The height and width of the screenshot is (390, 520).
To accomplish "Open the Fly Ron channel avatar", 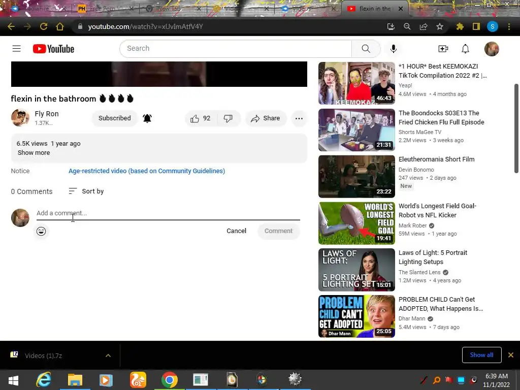I will [20, 117].
